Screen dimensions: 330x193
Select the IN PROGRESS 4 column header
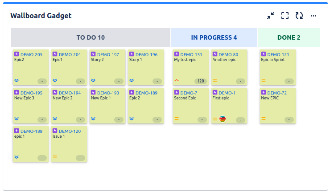(x=214, y=37)
